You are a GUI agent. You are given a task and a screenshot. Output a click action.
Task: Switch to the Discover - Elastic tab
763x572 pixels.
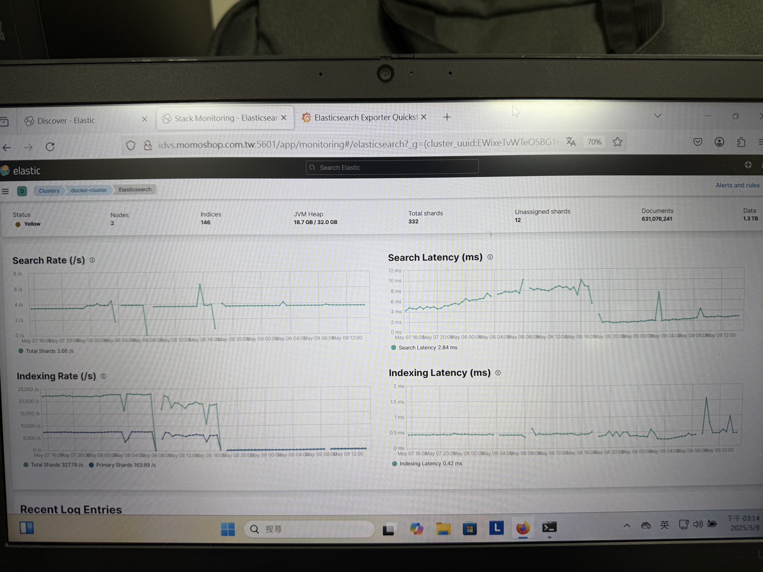click(x=66, y=120)
